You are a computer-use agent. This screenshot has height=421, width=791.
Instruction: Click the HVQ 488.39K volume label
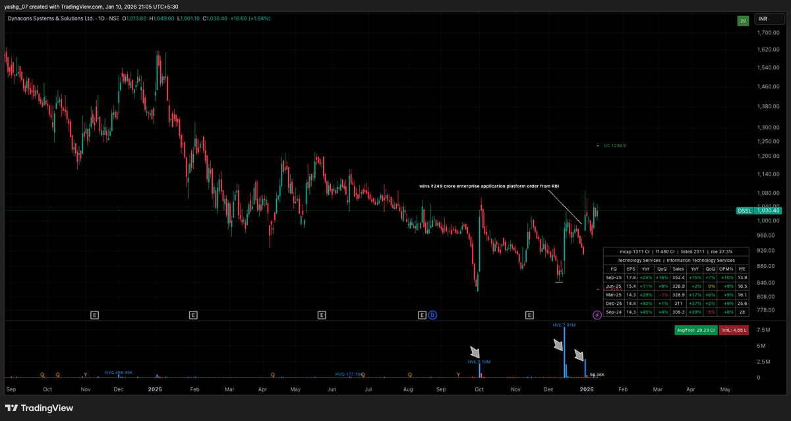pos(119,373)
